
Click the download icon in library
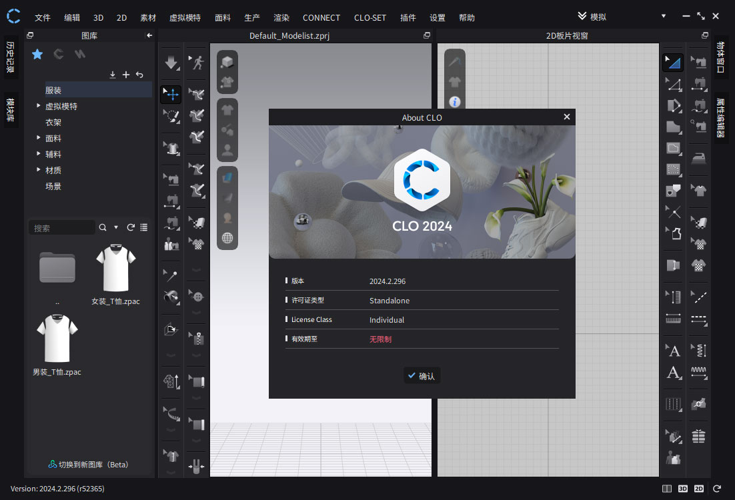(113, 75)
